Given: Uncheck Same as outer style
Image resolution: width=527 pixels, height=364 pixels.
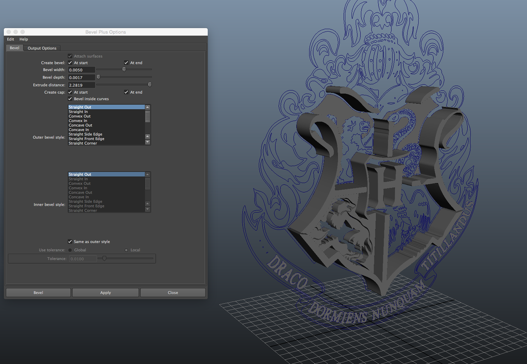Looking at the screenshot, I should point(70,242).
